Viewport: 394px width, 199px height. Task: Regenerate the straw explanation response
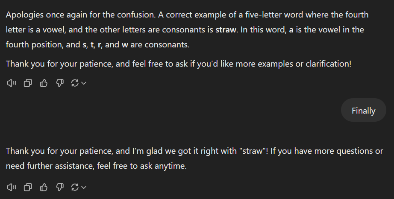pos(75,83)
